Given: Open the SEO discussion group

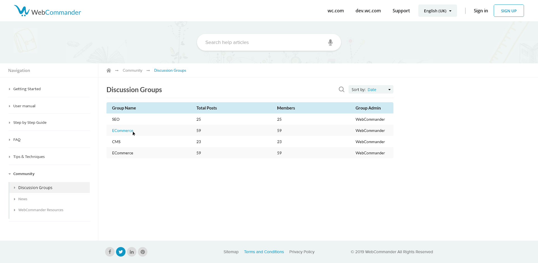Looking at the screenshot, I should click(116, 119).
